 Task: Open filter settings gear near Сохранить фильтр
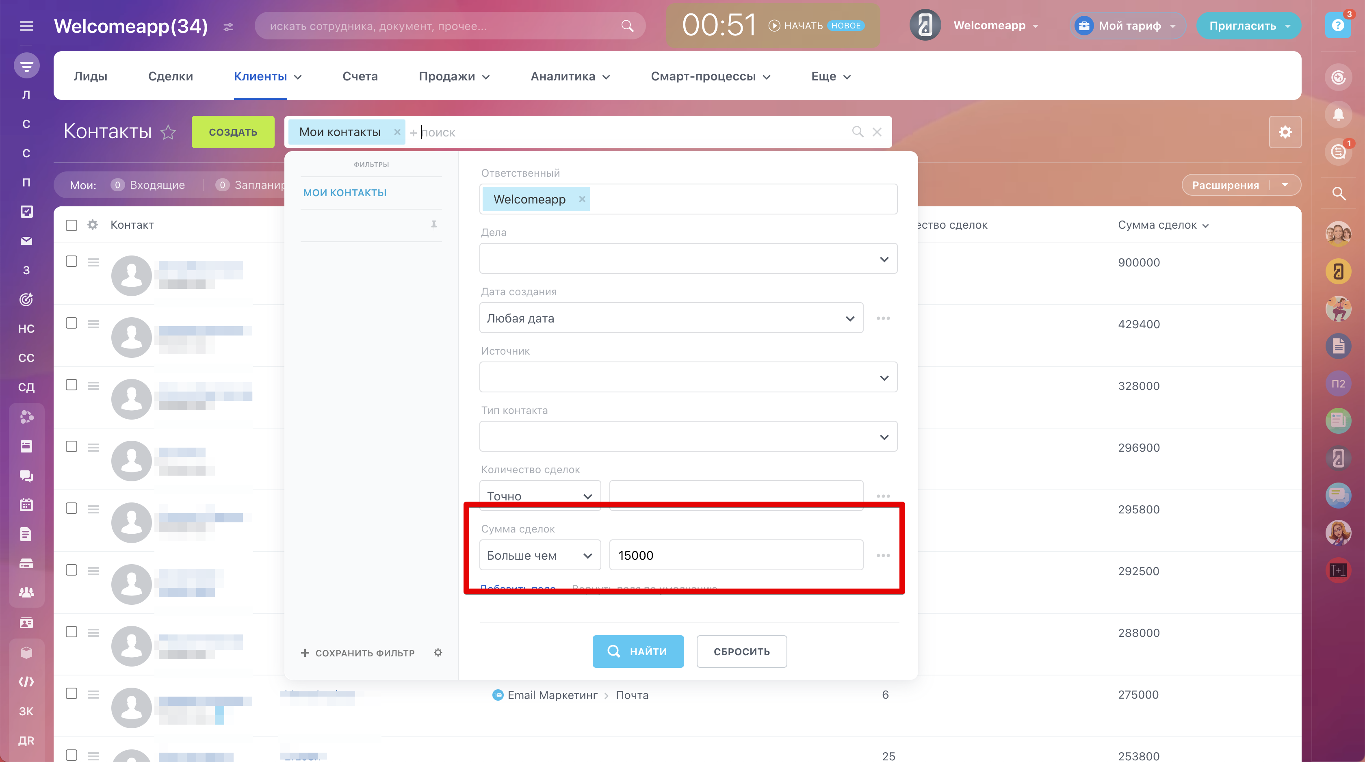[438, 652]
